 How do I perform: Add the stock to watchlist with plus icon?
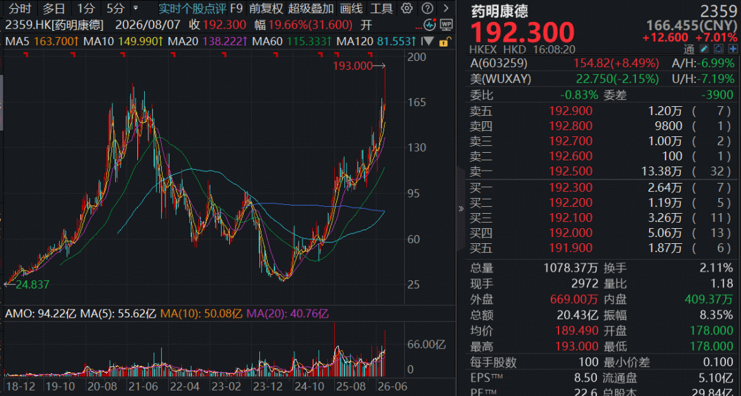[733, 49]
